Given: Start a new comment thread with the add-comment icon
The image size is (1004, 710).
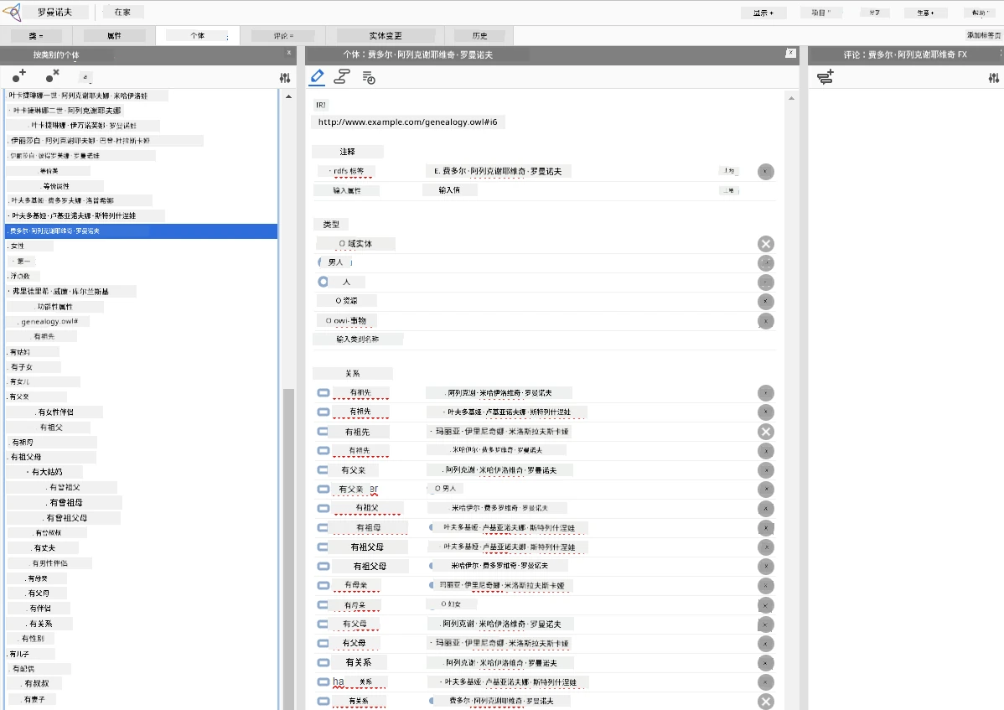Looking at the screenshot, I should pos(825,77).
